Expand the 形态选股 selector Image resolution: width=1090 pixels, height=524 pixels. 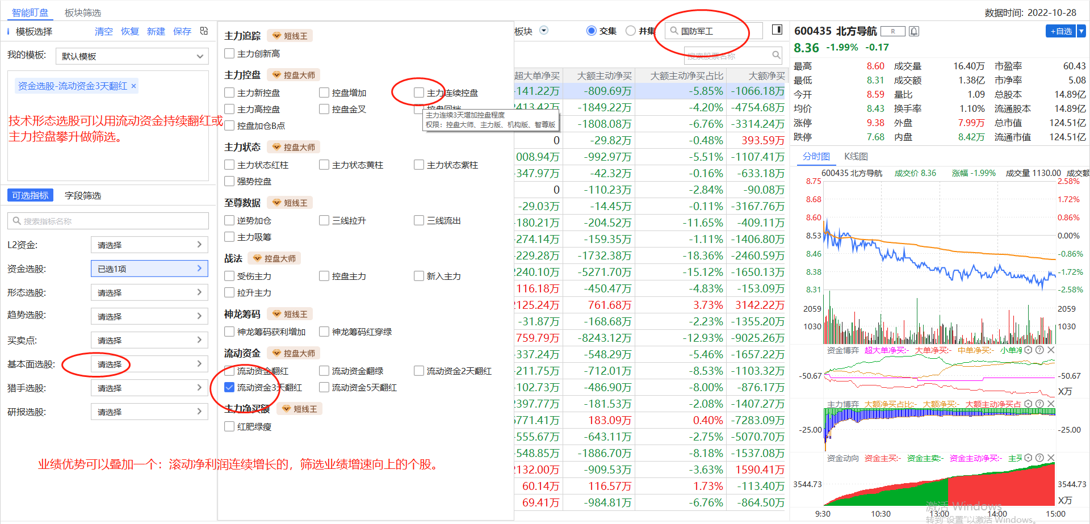(149, 292)
